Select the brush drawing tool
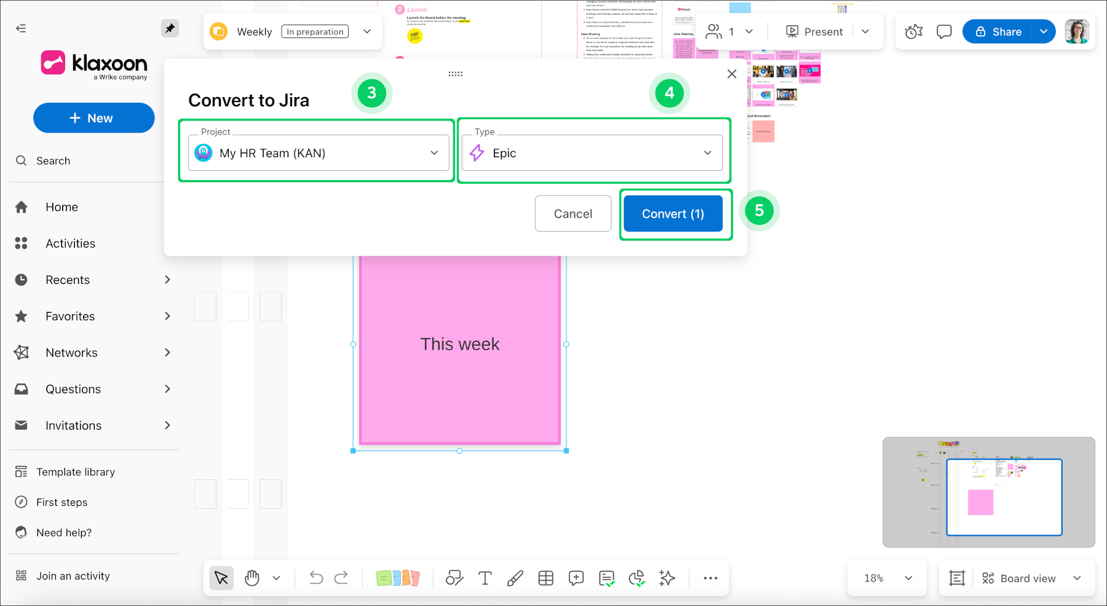This screenshot has height=606, width=1107. (x=515, y=578)
